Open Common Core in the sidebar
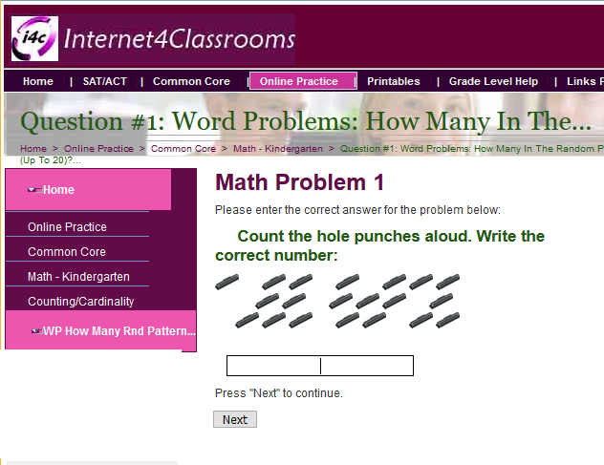The height and width of the screenshot is (465, 604). (x=67, y=252)
